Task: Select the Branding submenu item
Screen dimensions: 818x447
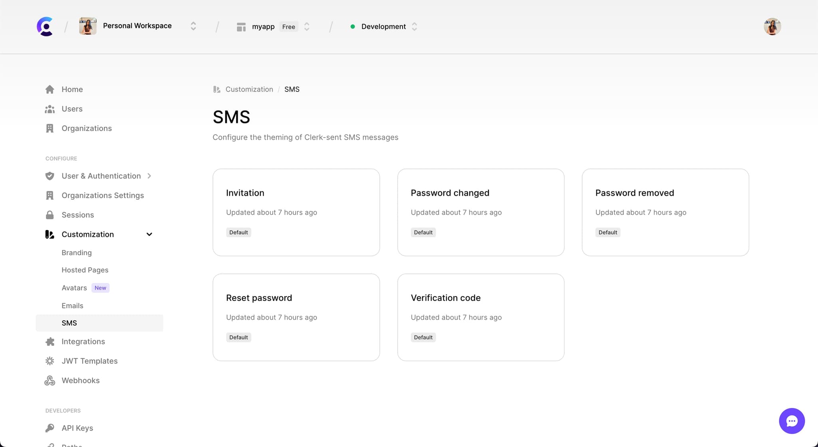Action: (x=76, y=252)
